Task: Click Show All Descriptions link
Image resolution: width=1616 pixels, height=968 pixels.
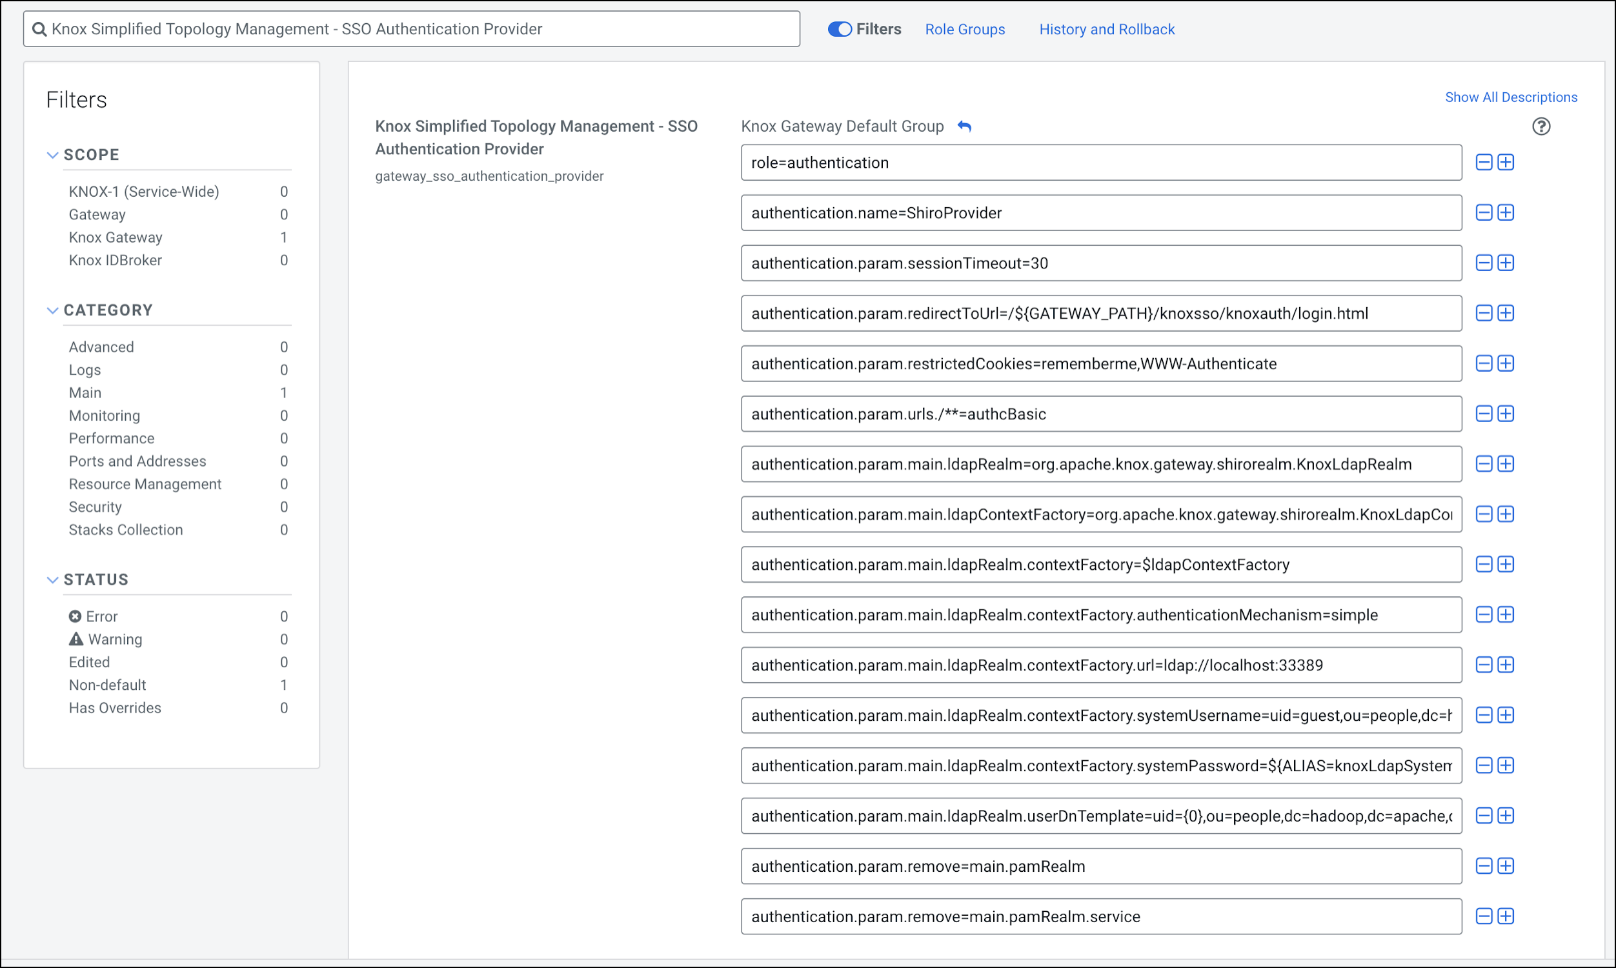Action: tap(1510, 97)
